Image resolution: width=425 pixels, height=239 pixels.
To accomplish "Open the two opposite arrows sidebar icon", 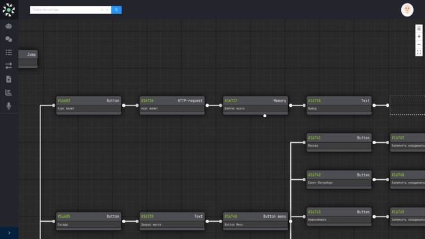I will tap(9, 66).
